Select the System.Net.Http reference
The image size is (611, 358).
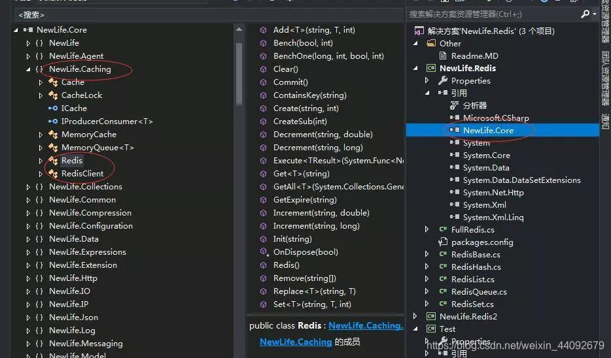coord(493,192)
